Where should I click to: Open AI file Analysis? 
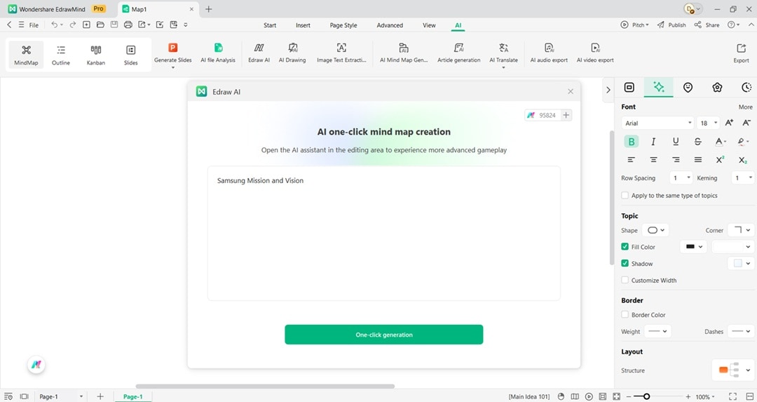218,53
